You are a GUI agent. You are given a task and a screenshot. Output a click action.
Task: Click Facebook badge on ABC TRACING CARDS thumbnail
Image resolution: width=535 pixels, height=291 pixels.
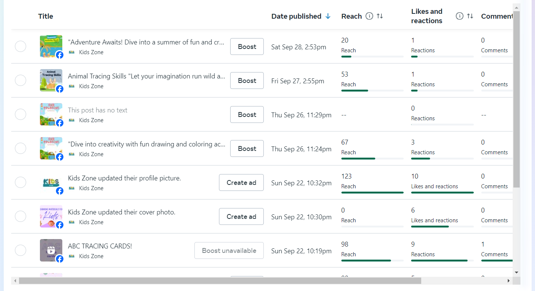60,259
